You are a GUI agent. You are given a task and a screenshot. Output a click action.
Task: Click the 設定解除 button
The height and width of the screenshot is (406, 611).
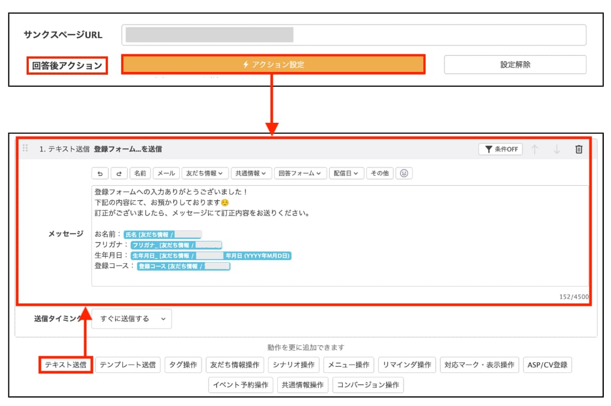515,64
